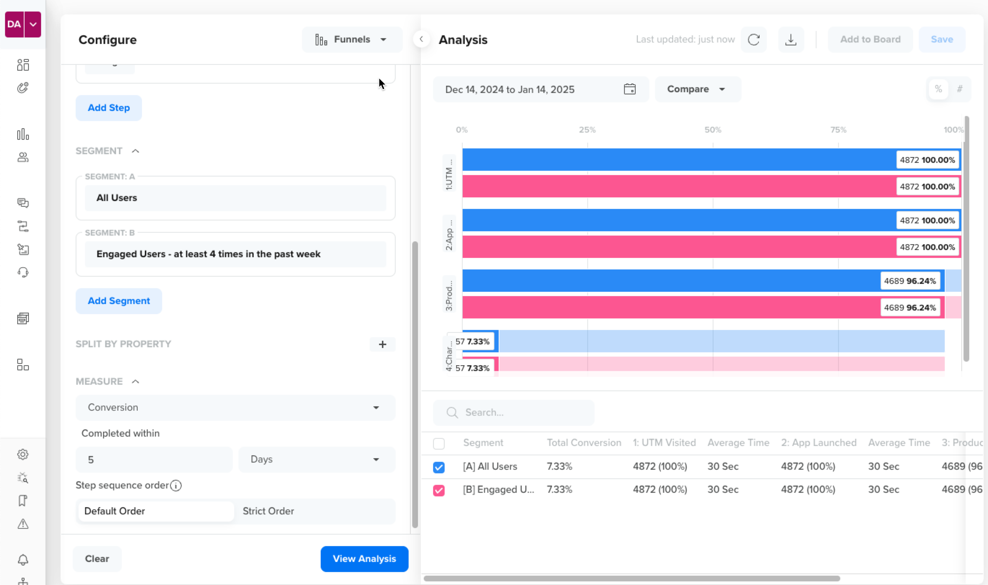Check the select-all checkbox in table header
This screenshot has width=988, height=585.
click(439, 443)
